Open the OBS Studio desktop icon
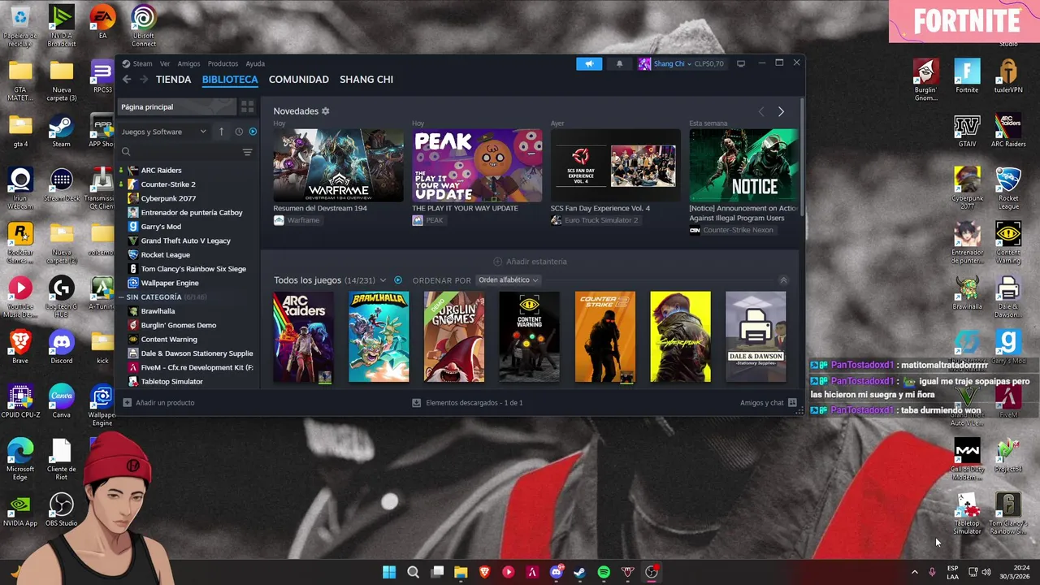Screen dimensions: 1040x585 (62, 509)
